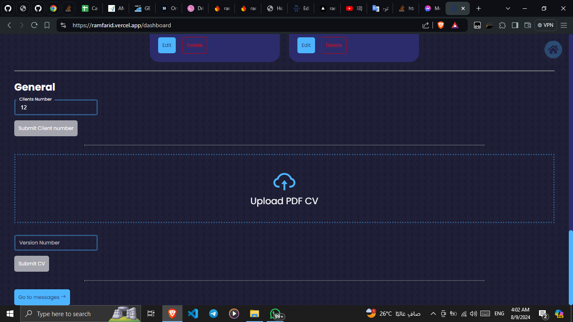Open the Copilot taskbar icon
Screen dimensions: 573x322
[x=559, y=314]
